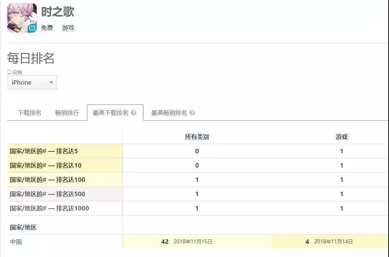Open help icon beside 最高下载排名

point(134,113)
